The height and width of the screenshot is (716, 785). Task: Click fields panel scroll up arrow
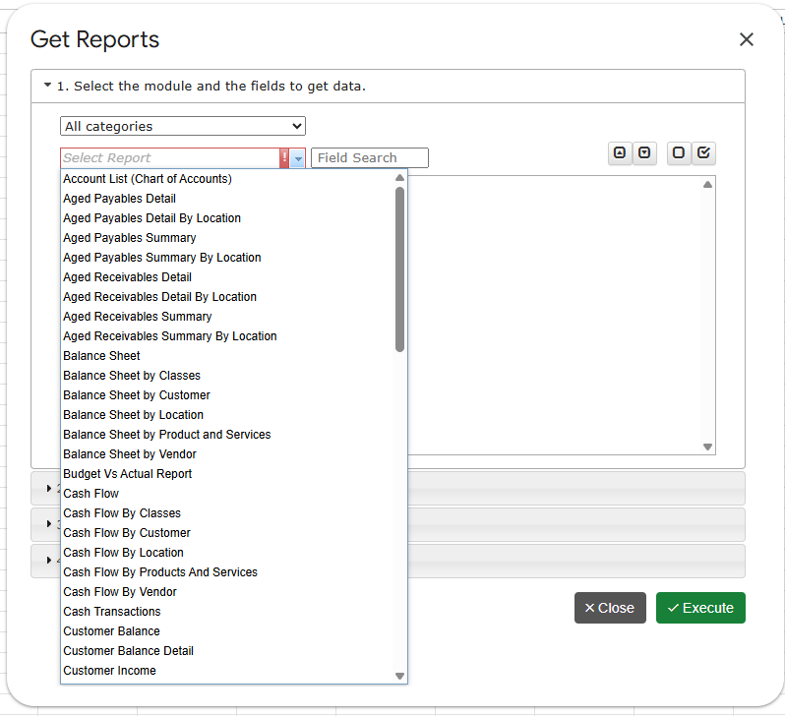click(707, 185)
